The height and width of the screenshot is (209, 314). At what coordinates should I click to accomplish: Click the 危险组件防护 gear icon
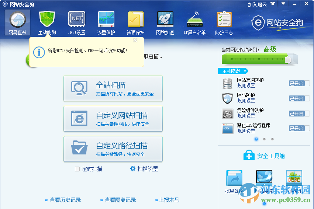click(228, 114)
